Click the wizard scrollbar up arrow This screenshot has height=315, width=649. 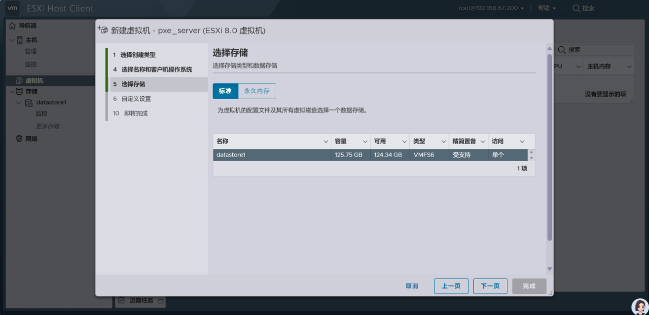550,49
